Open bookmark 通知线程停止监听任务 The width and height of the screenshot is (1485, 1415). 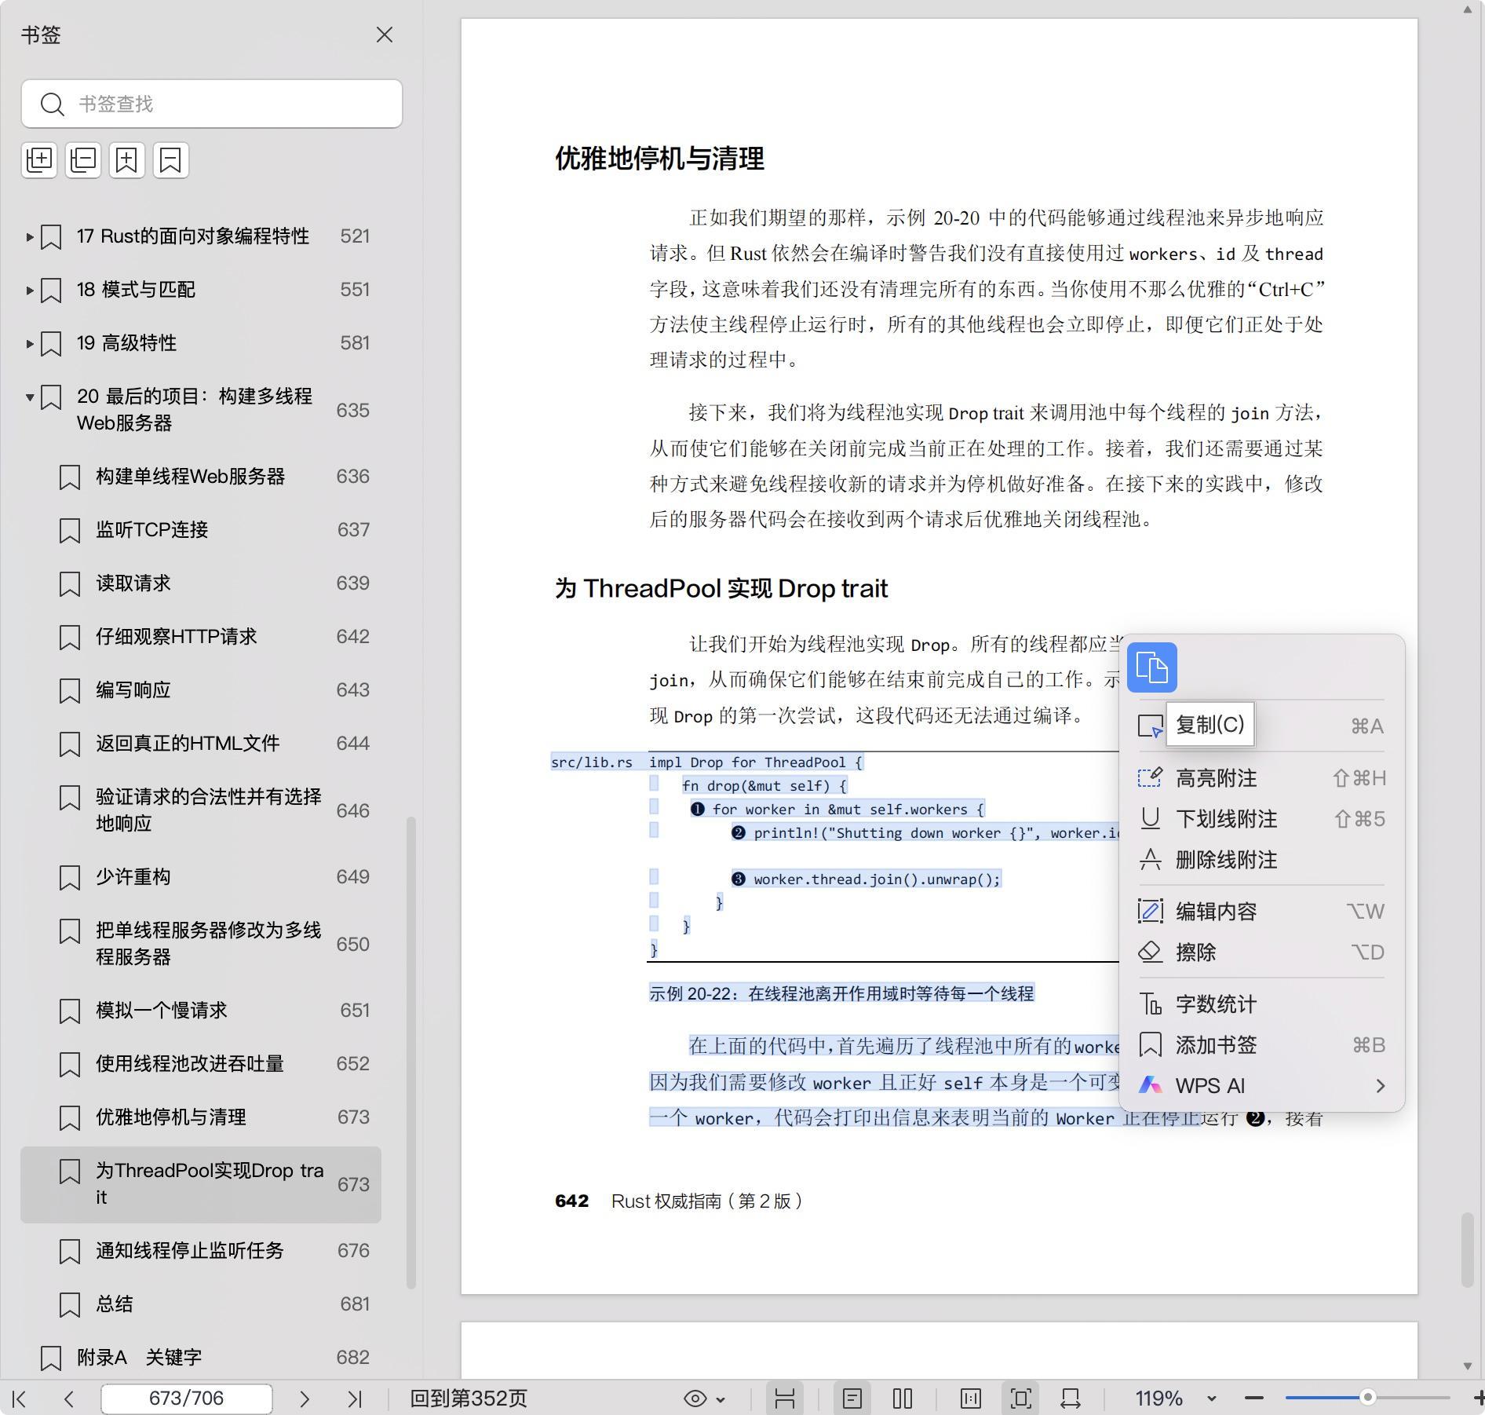click(x=189, y=1250)
